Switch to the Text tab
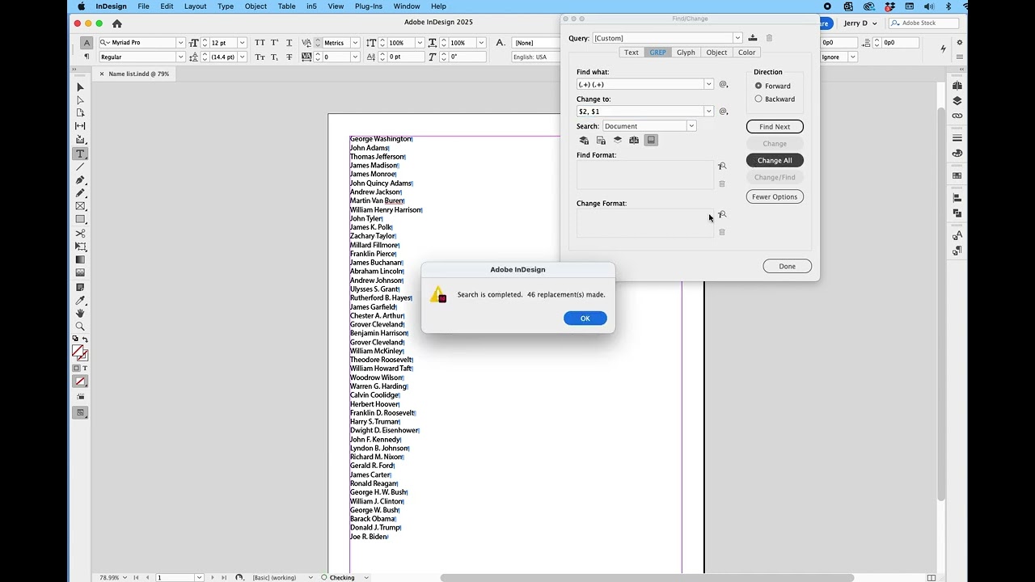This screenshot has height=582, width=1035. click(632, 53)
